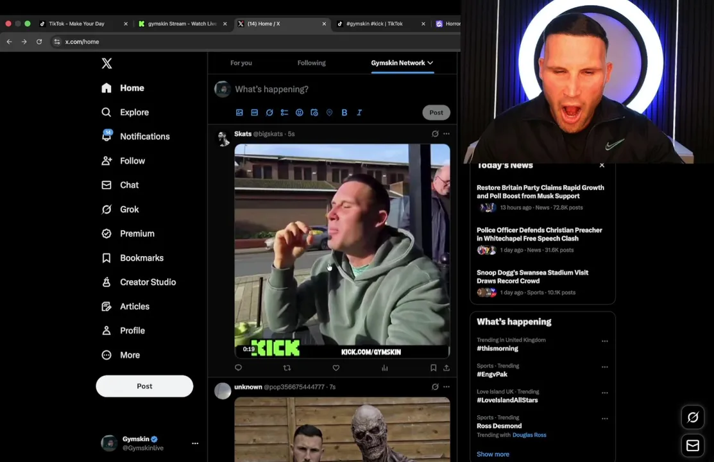Open options for #LoveIslandAllStars trend
Viewport: 714px width, 462px height.
[x=605, y=393]
